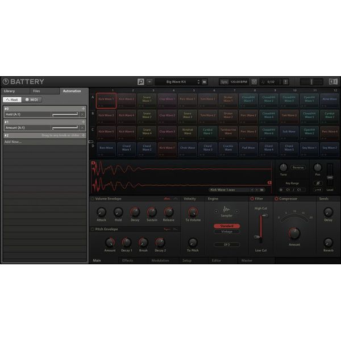Image resolution: width=341 pixels, height=341 pixels.
Task: Select the MIDI automation button
Action: coord(32,99)
